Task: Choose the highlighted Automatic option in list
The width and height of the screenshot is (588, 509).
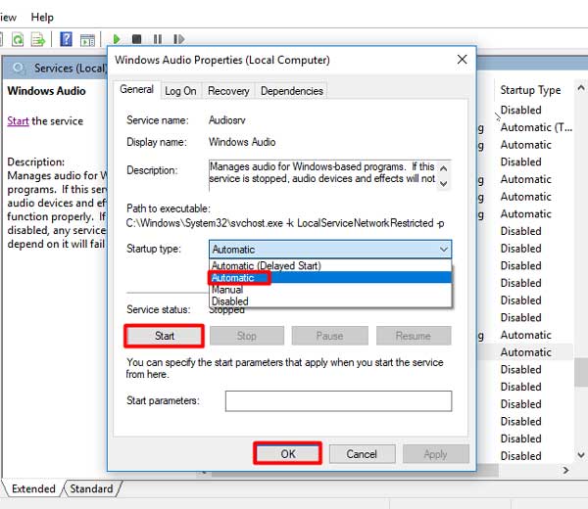Action: [x=330, y=278]
